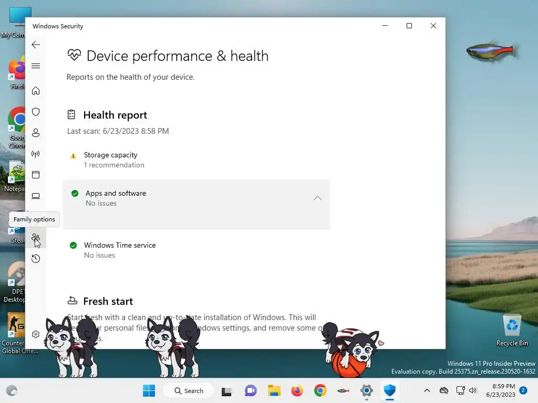This screenshot has height=403, width=538.
Task: Open Protection history clock icon
Action: click(36, 259)
